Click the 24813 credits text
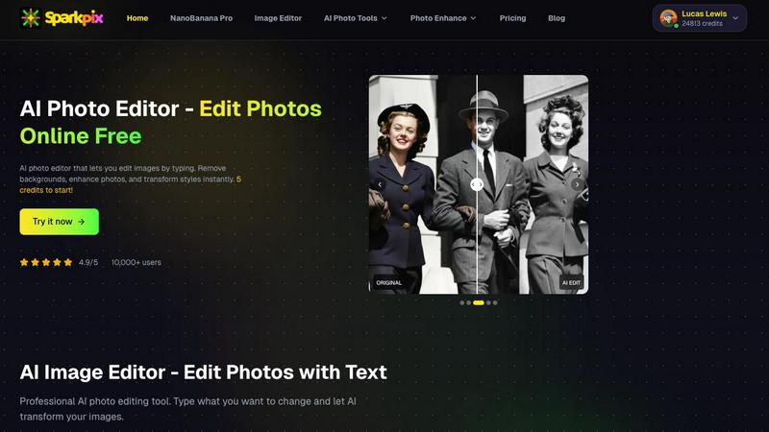Image resolution: width=769 pixels, height=432 pixels. pos(702,23)
